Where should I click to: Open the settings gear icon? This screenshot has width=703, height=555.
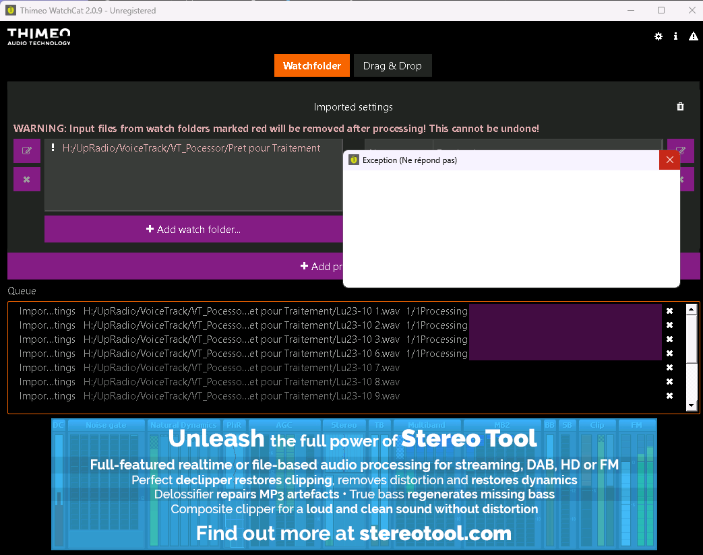(x=658, y=36)
